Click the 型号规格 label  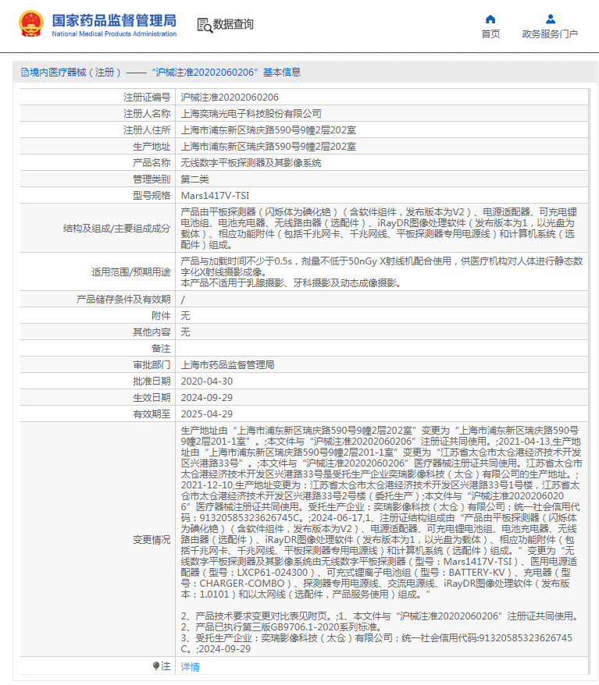point(152,195)
